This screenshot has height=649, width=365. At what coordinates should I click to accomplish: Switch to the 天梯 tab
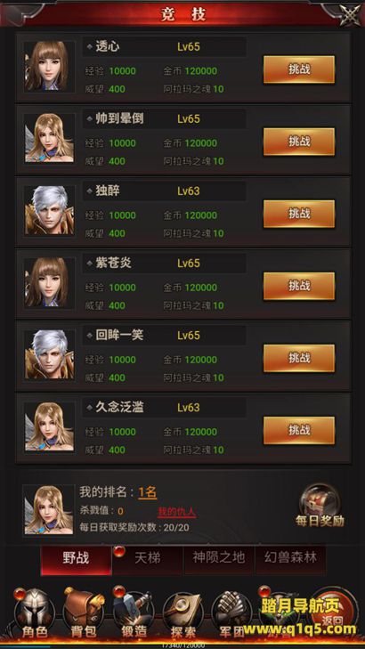(147, 559)
